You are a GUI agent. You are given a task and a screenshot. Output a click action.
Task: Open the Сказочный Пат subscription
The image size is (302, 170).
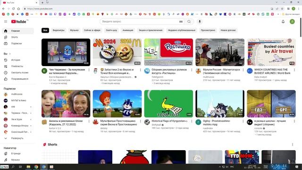pos(18,132)
